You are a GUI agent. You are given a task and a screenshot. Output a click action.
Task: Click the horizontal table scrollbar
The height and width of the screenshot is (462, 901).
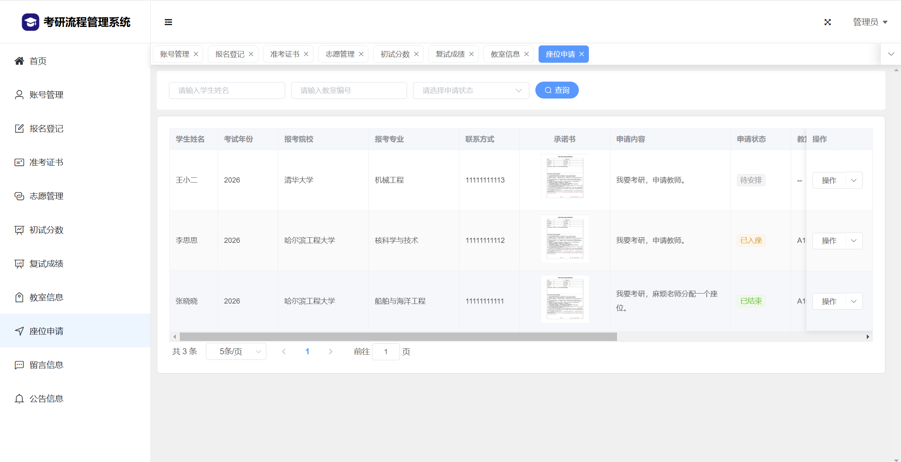398,337
